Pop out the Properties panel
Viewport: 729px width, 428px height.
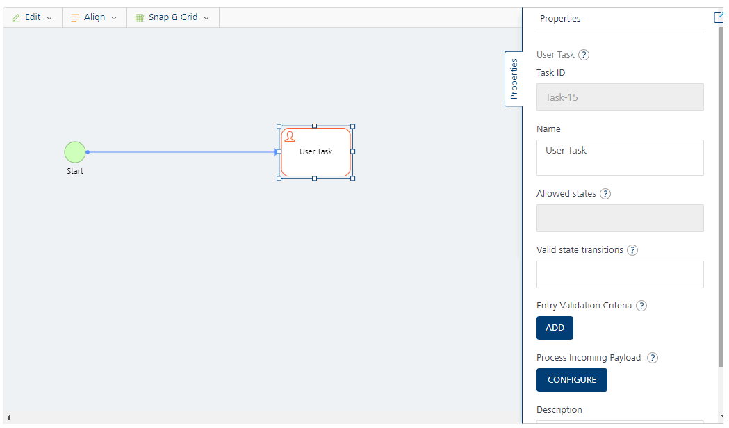(719, 17)
